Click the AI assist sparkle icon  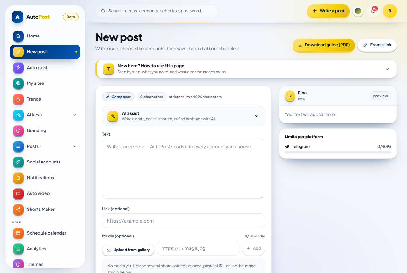[113, 116]
